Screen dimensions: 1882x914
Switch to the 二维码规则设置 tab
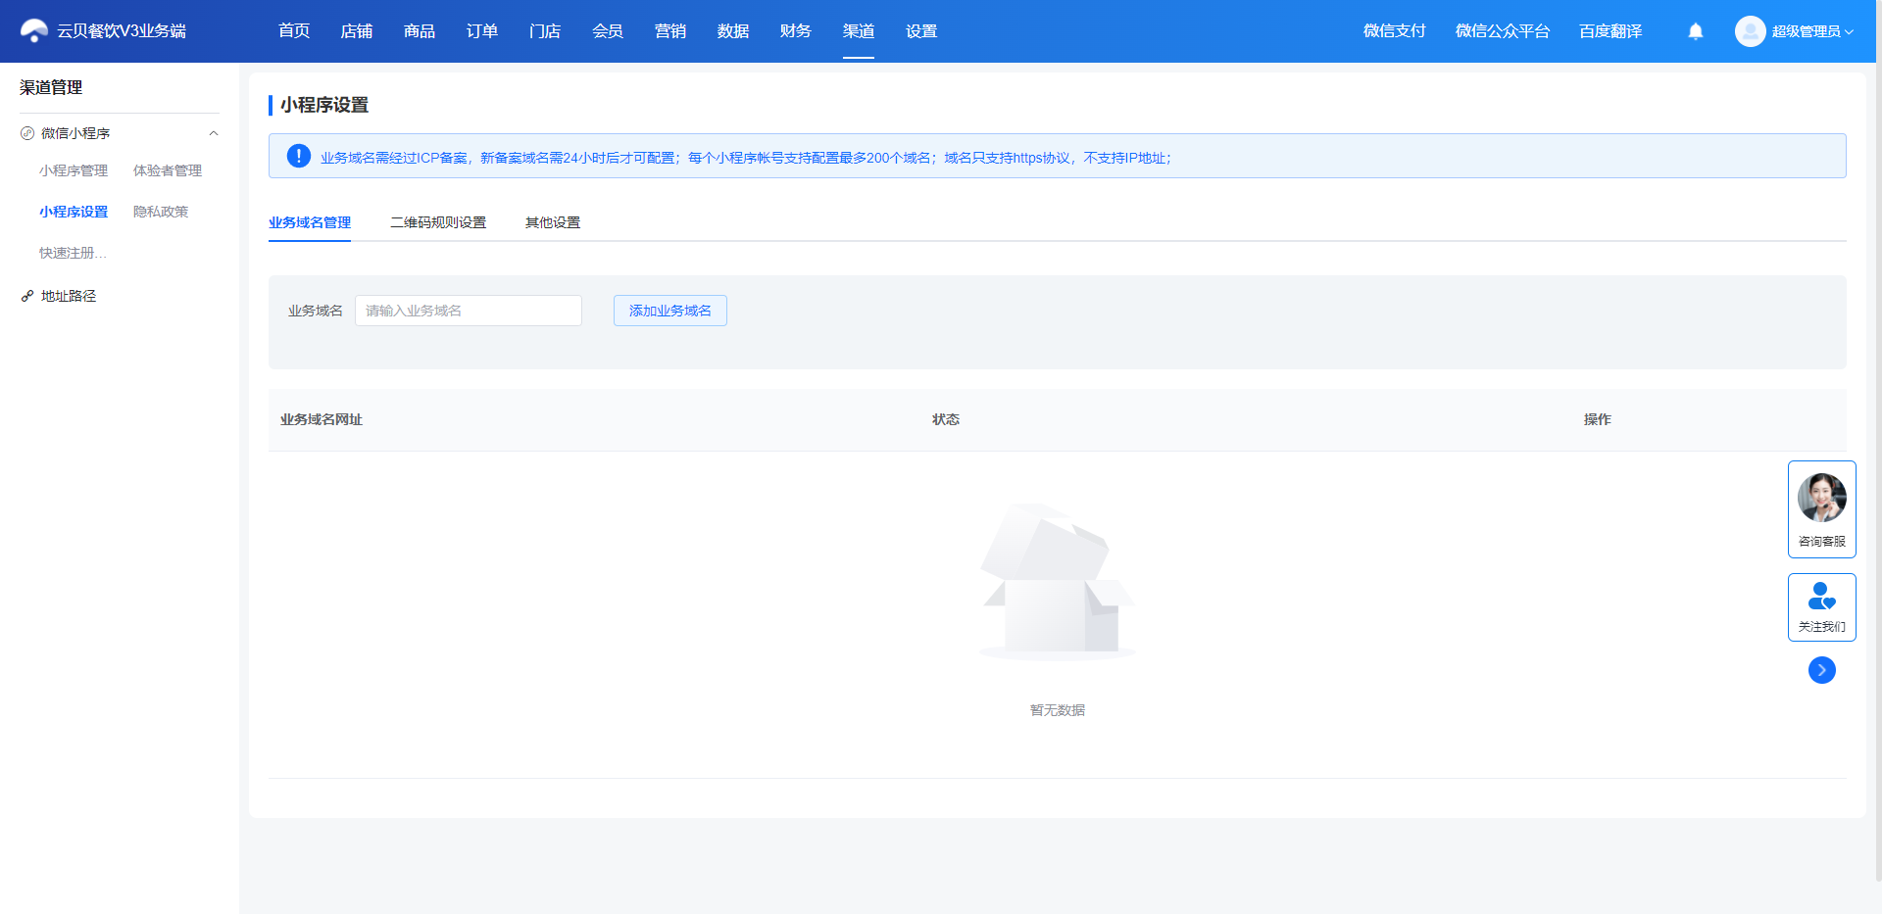tap(438, 222)
